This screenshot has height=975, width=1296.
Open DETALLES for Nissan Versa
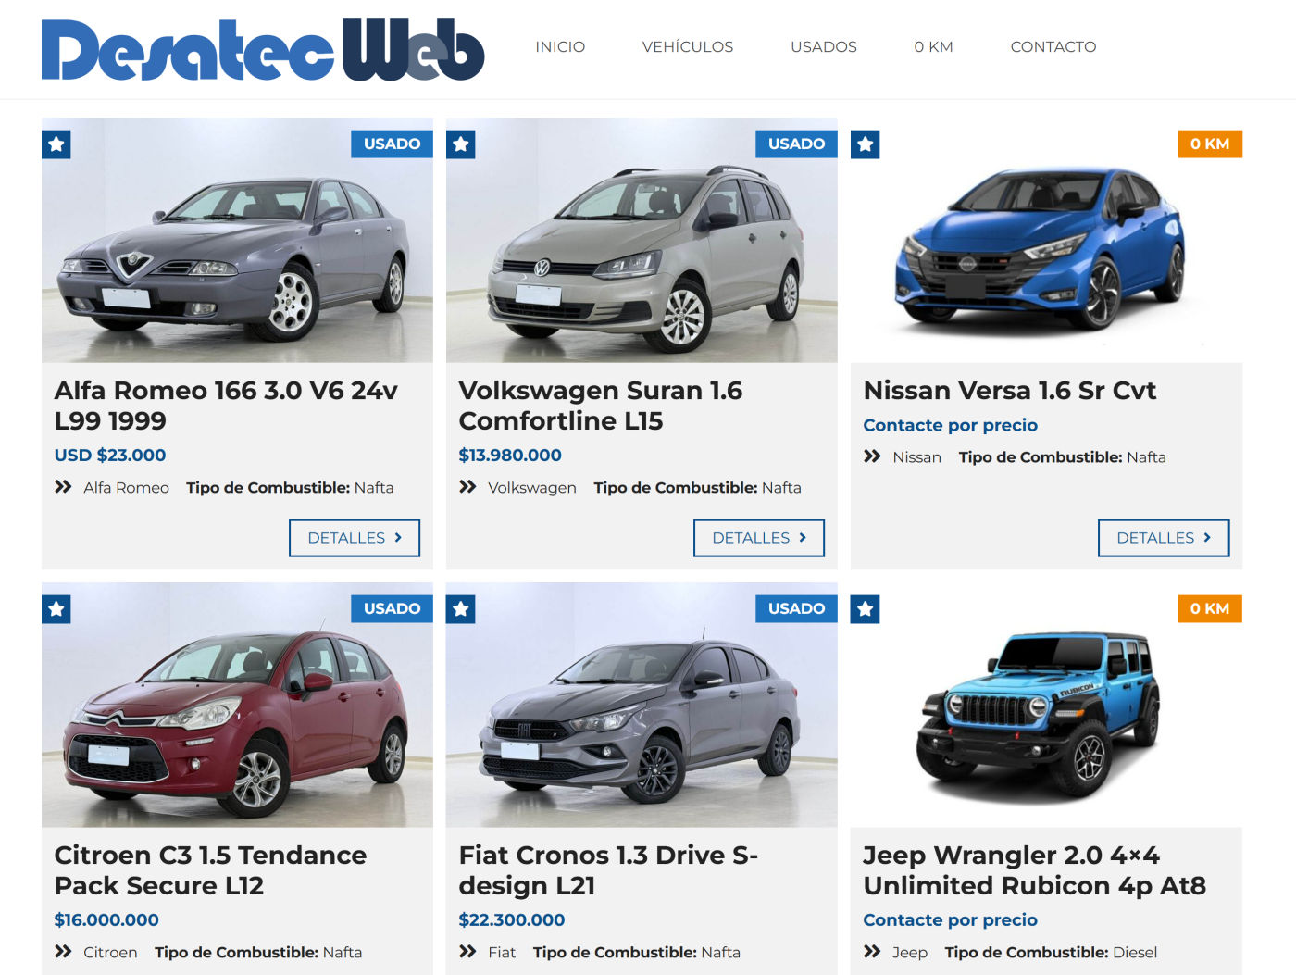(x=1164, y=538)
